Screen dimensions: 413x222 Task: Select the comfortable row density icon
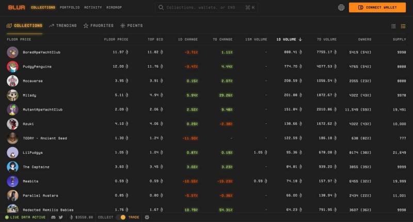[403, 26]
